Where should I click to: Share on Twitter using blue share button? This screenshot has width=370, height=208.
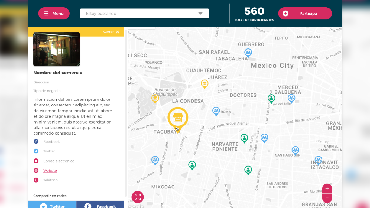point(52,205)
